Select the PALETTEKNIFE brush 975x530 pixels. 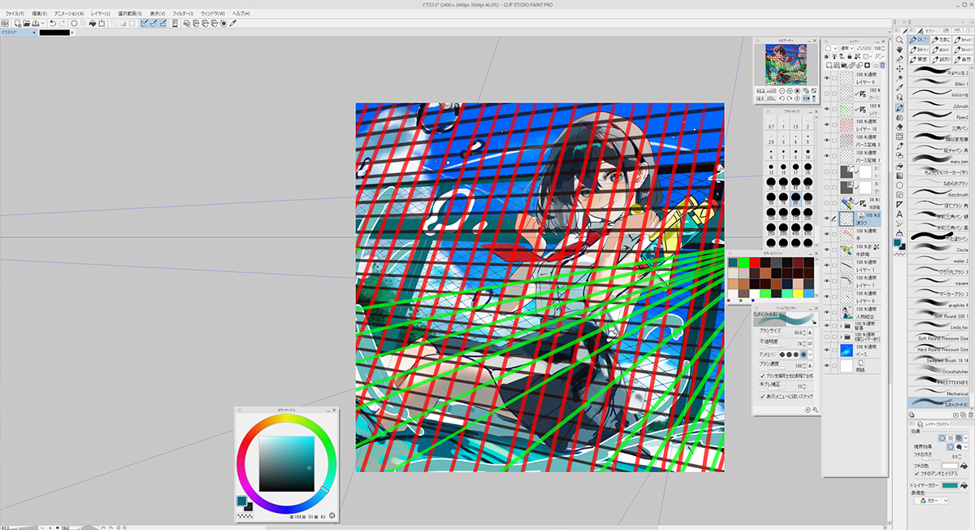940,381
